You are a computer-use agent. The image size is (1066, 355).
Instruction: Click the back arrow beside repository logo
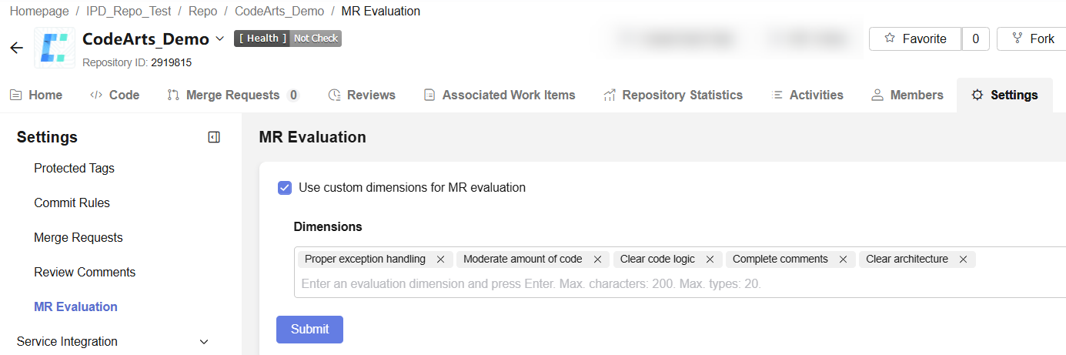coord(17,48)
